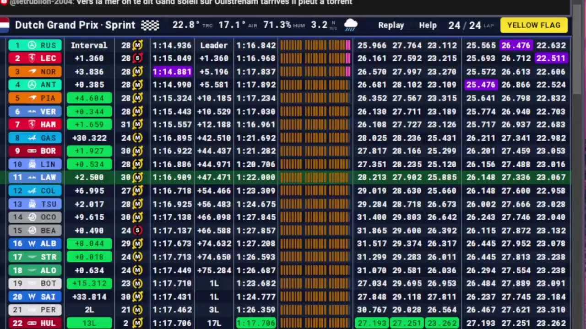Click the chequered flag icon after Sprint
Image resolution: width=586 pixels, height=329 pixels.
coord(150,25)
